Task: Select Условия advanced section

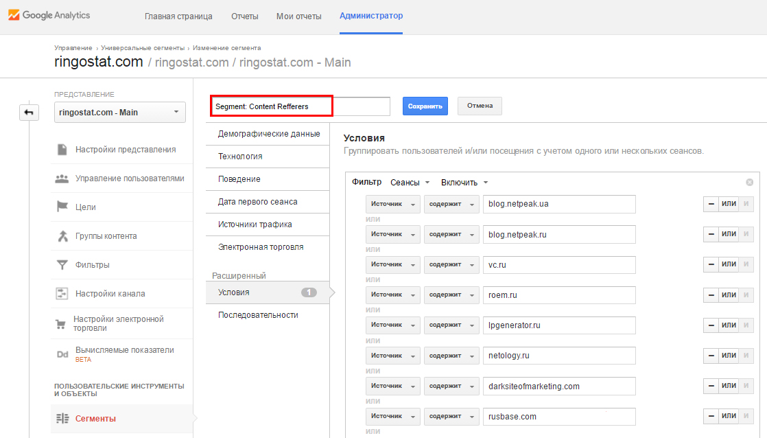Action: [268, 292]
